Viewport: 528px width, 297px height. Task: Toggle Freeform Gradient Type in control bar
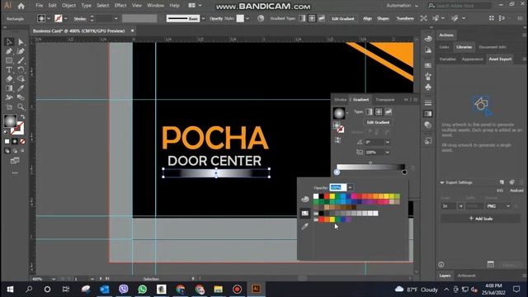[x=322, y=18]
